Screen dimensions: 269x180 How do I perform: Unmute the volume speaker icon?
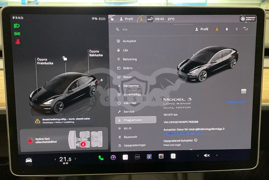pos(207,155)
